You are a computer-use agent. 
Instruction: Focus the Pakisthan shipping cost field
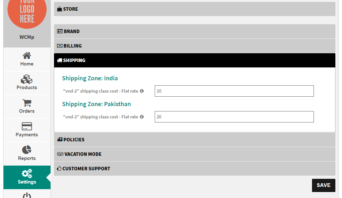[234, 117]
